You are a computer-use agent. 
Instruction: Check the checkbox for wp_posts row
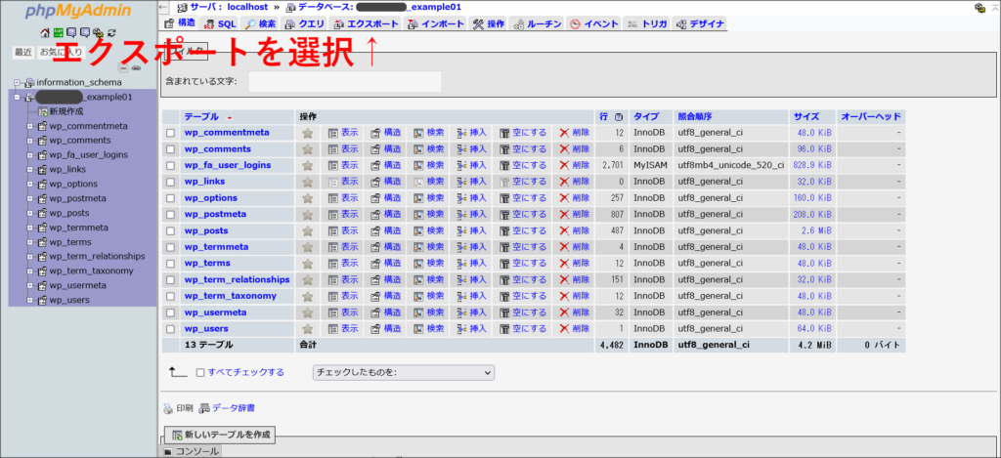(170, 230)
